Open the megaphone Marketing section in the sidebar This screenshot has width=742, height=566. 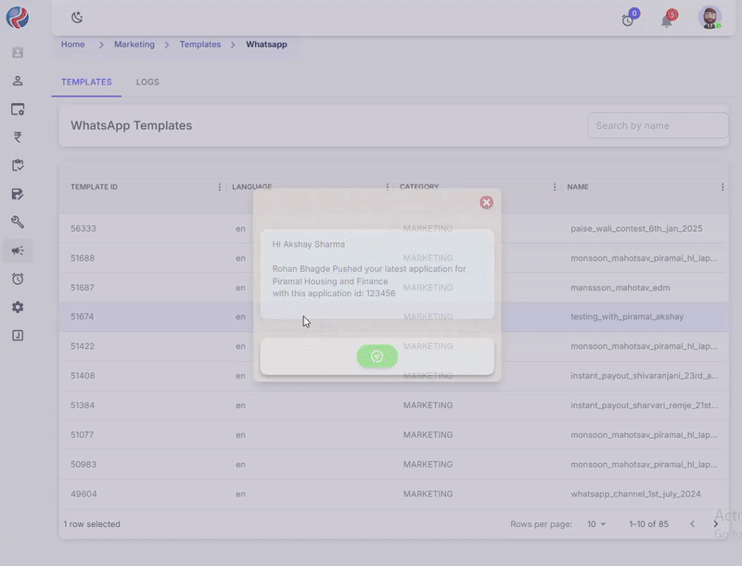(x=18, y=251)
